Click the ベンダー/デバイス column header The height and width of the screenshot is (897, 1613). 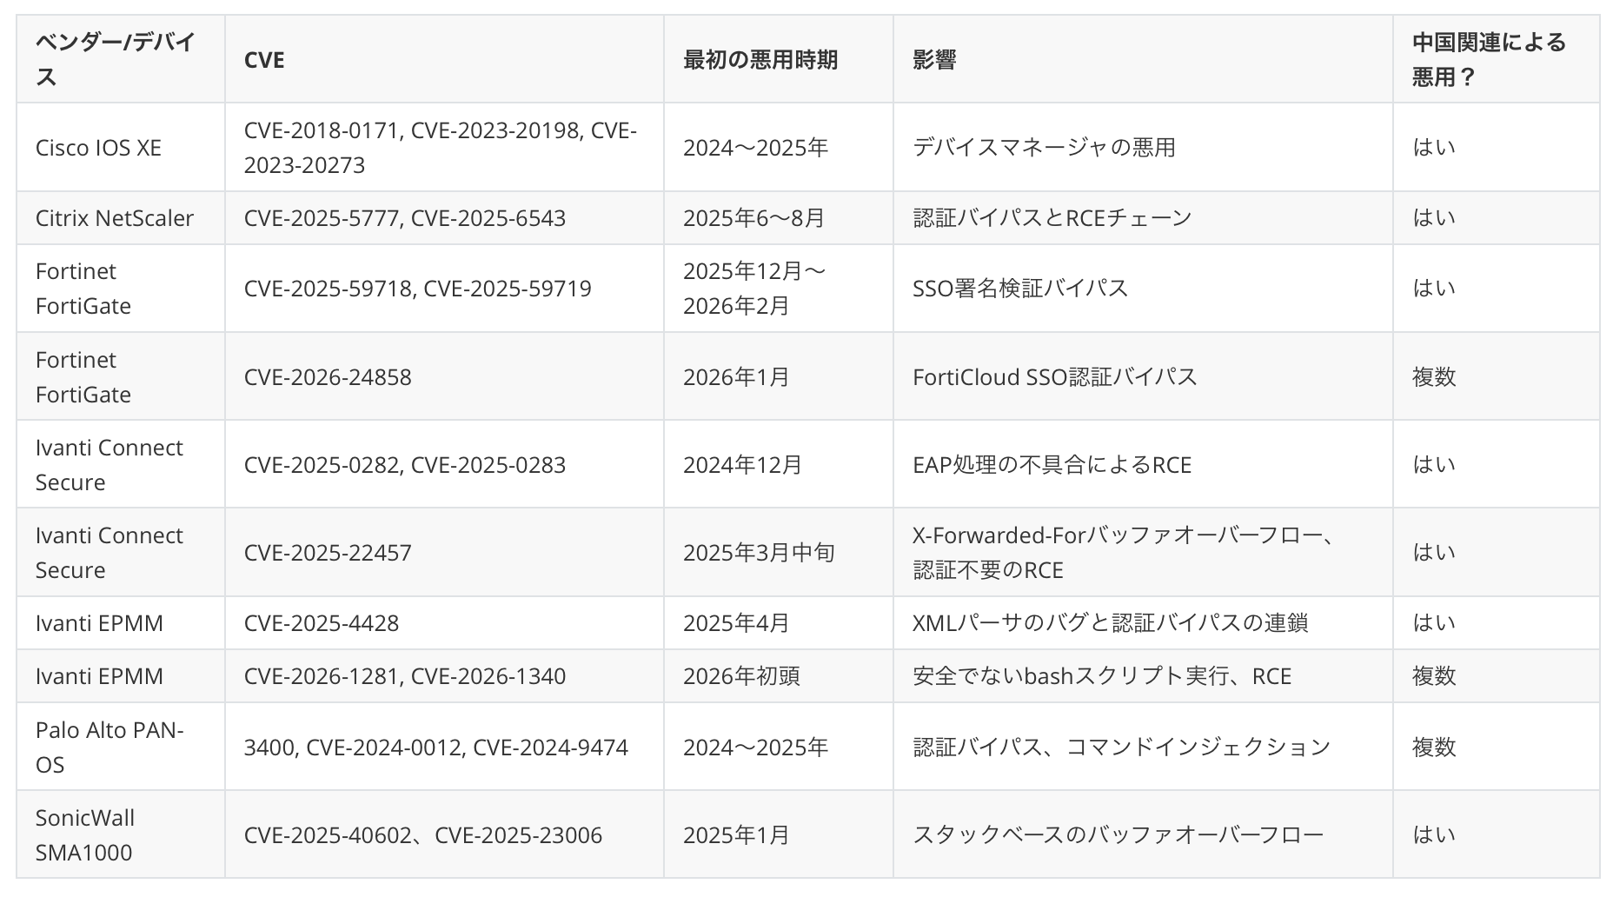click(116, 59)
